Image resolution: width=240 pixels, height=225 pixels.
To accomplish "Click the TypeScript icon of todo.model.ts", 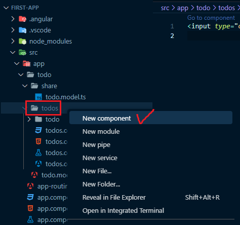I will [x=38, y=97].
